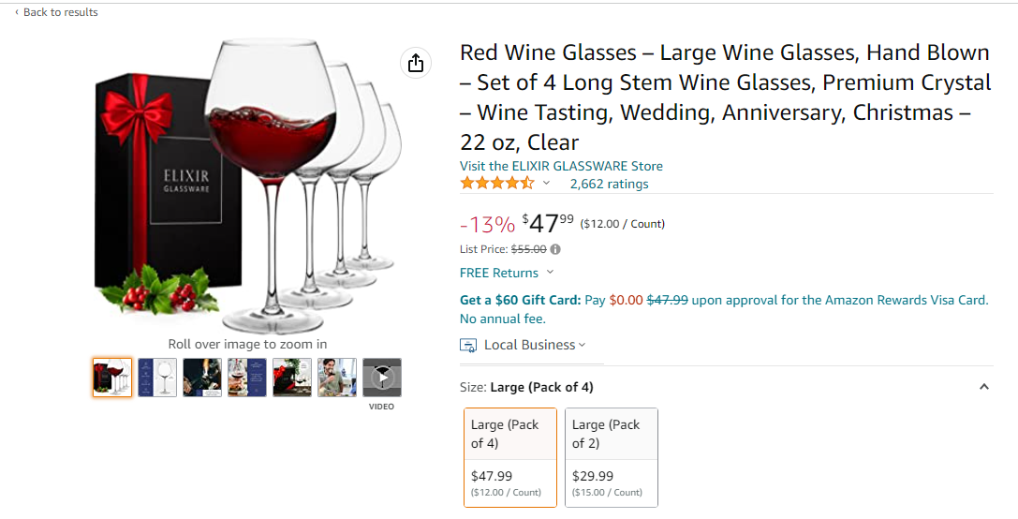Image resolution: width=1018 pixels, height=519 pixels.
Task: Select the man drinking wine thumbnail
Action: [x=337, y=378]
